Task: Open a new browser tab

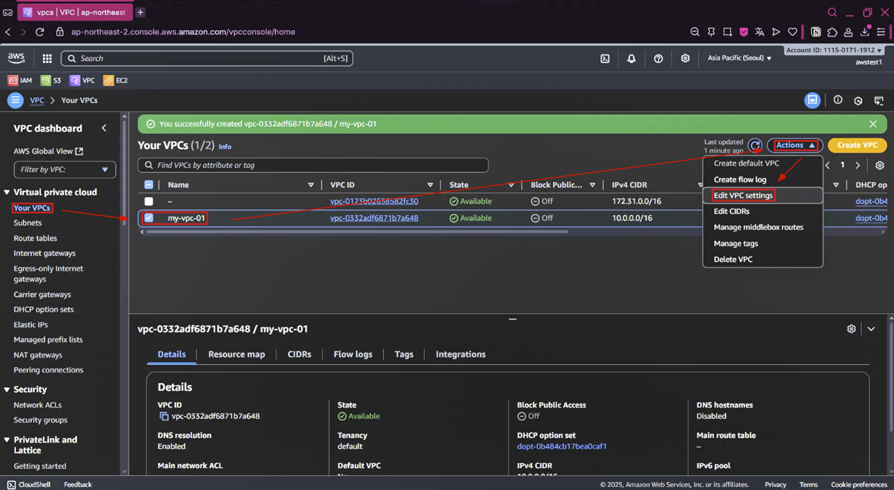Action: click(x=141, y=12)
